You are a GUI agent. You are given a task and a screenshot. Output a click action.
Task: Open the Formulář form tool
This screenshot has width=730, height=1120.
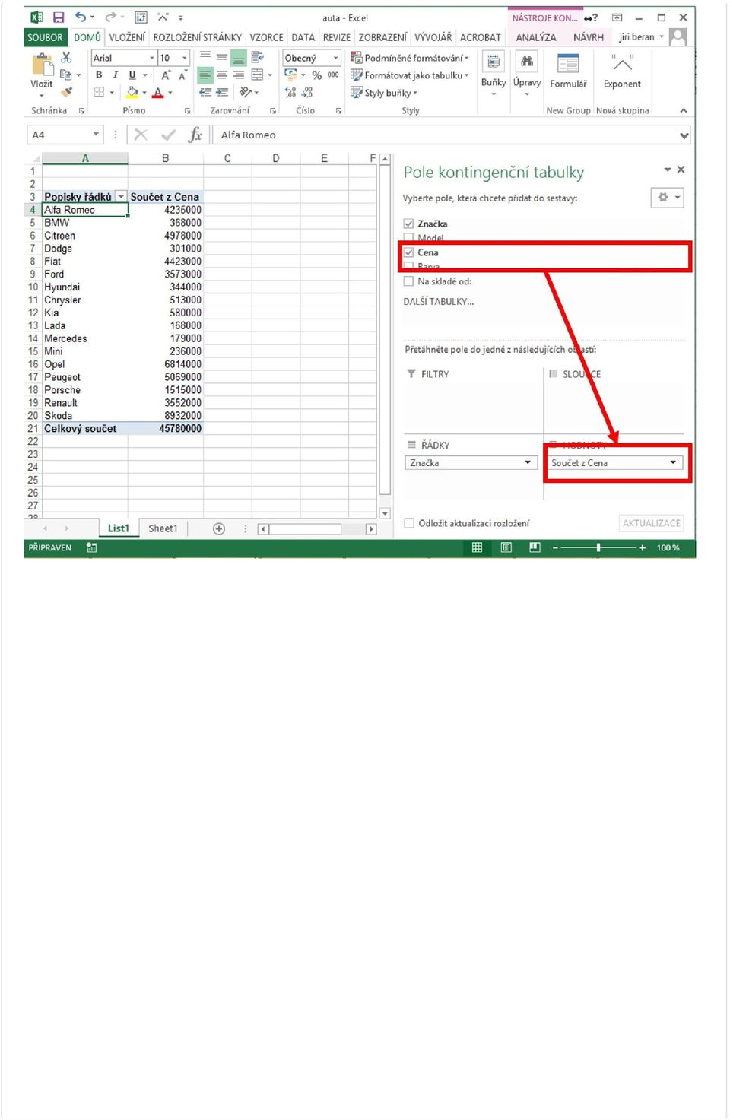click(x=568, y=71)
